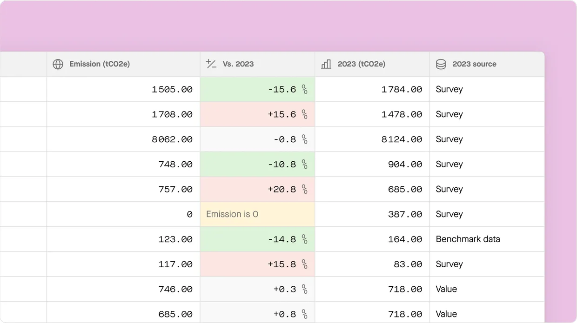Viewport: 577px width, 323px height.
Task: Click the percent icon in the +0.3 cell
Action: pos(304,289)
